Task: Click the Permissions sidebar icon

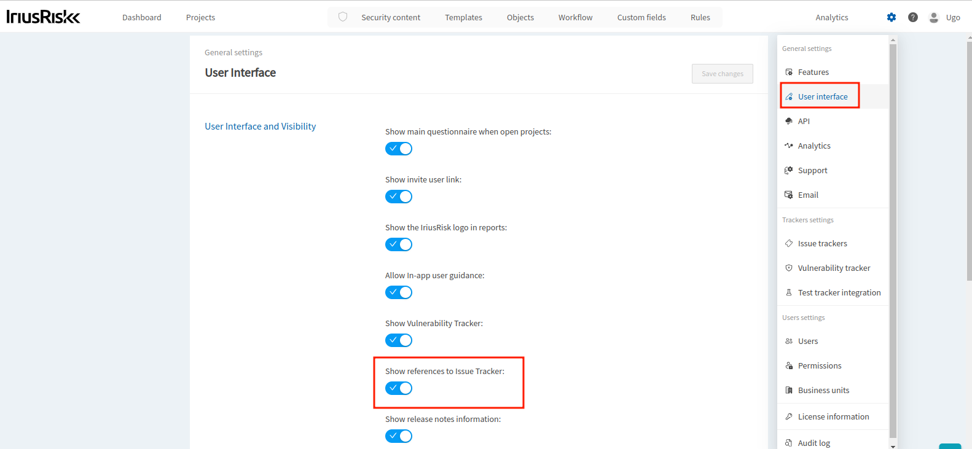Action: click(x=789, y=365)
